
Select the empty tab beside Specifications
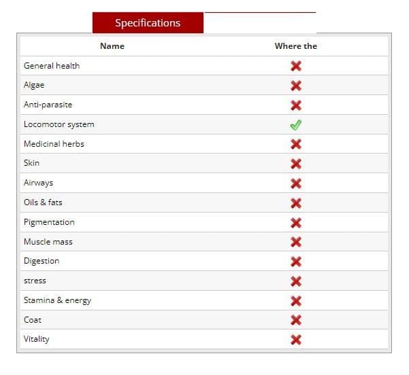[x=260, y=23]
